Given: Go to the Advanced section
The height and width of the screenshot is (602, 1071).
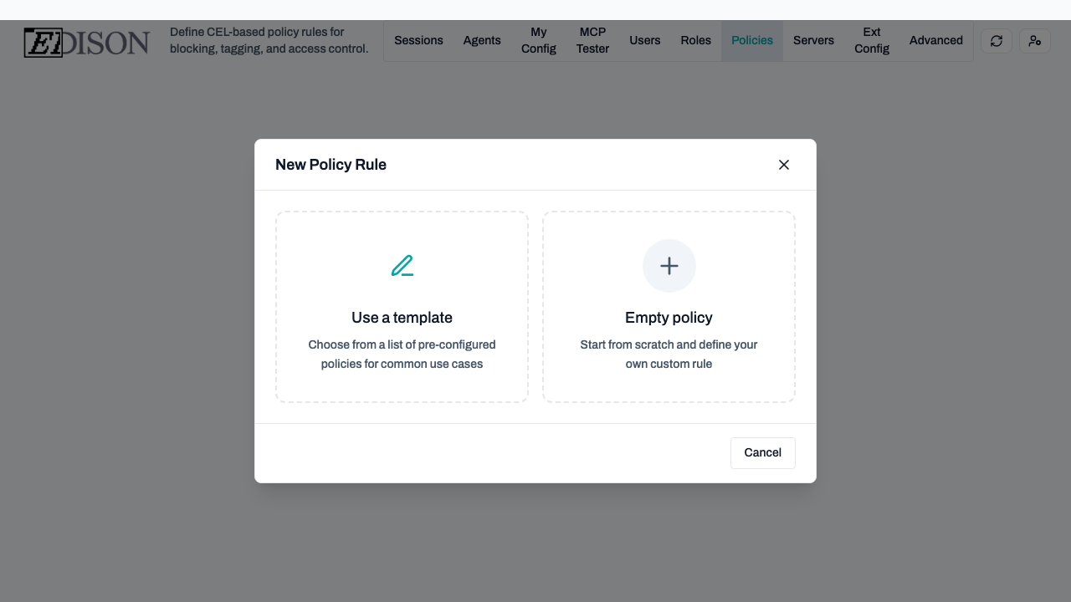Looking at the screenshot, I should [x=935, y=40].
